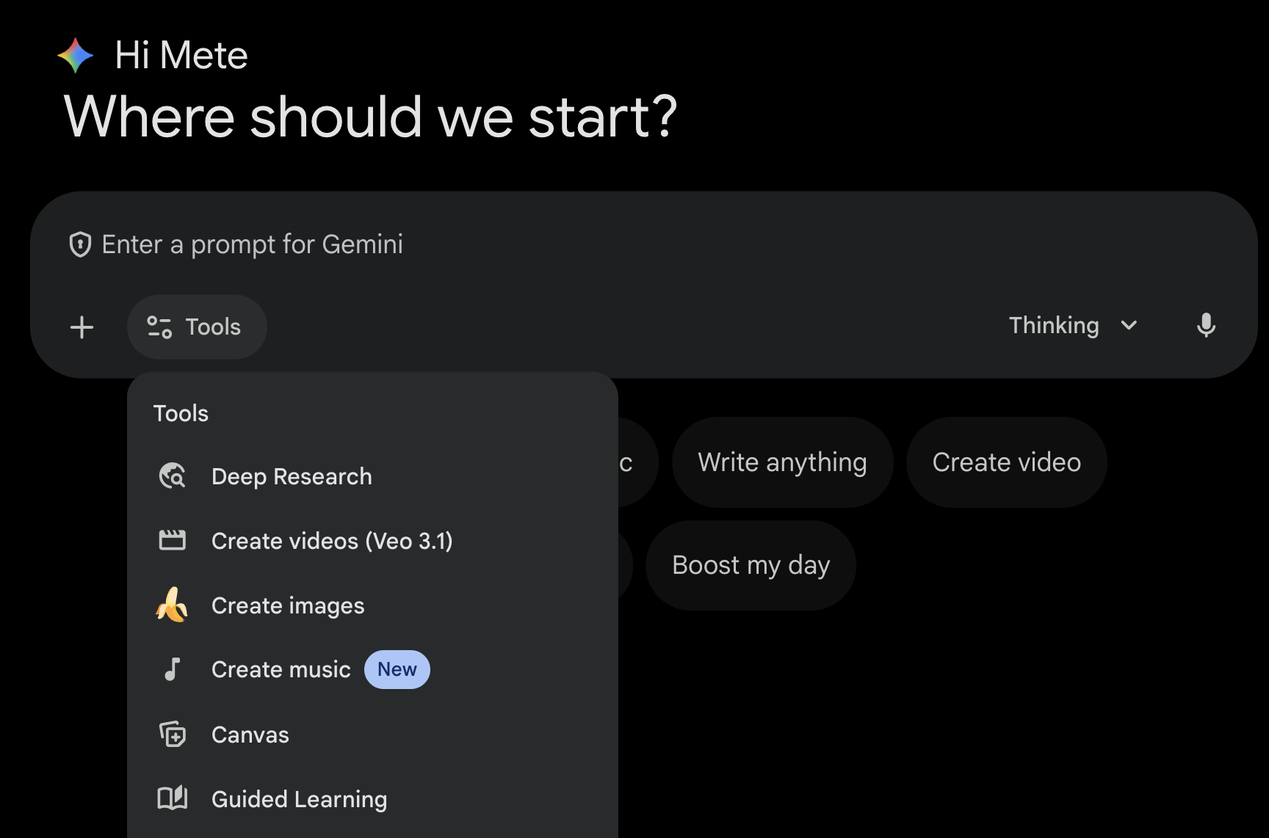The height and width of the screenshot is (838, 1269).
Task: Open the Thinking model dropdown
Action: click(1054, 325)
